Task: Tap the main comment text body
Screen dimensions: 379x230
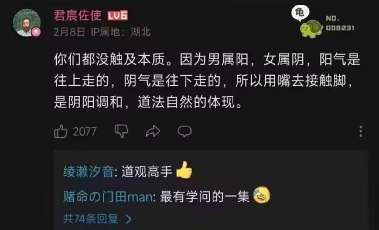Action: (x=207, y=81)
